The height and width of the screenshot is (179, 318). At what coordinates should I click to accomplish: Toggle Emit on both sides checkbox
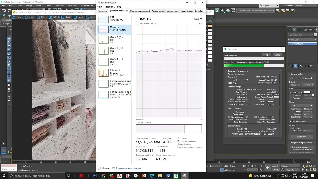click(291, 121)
